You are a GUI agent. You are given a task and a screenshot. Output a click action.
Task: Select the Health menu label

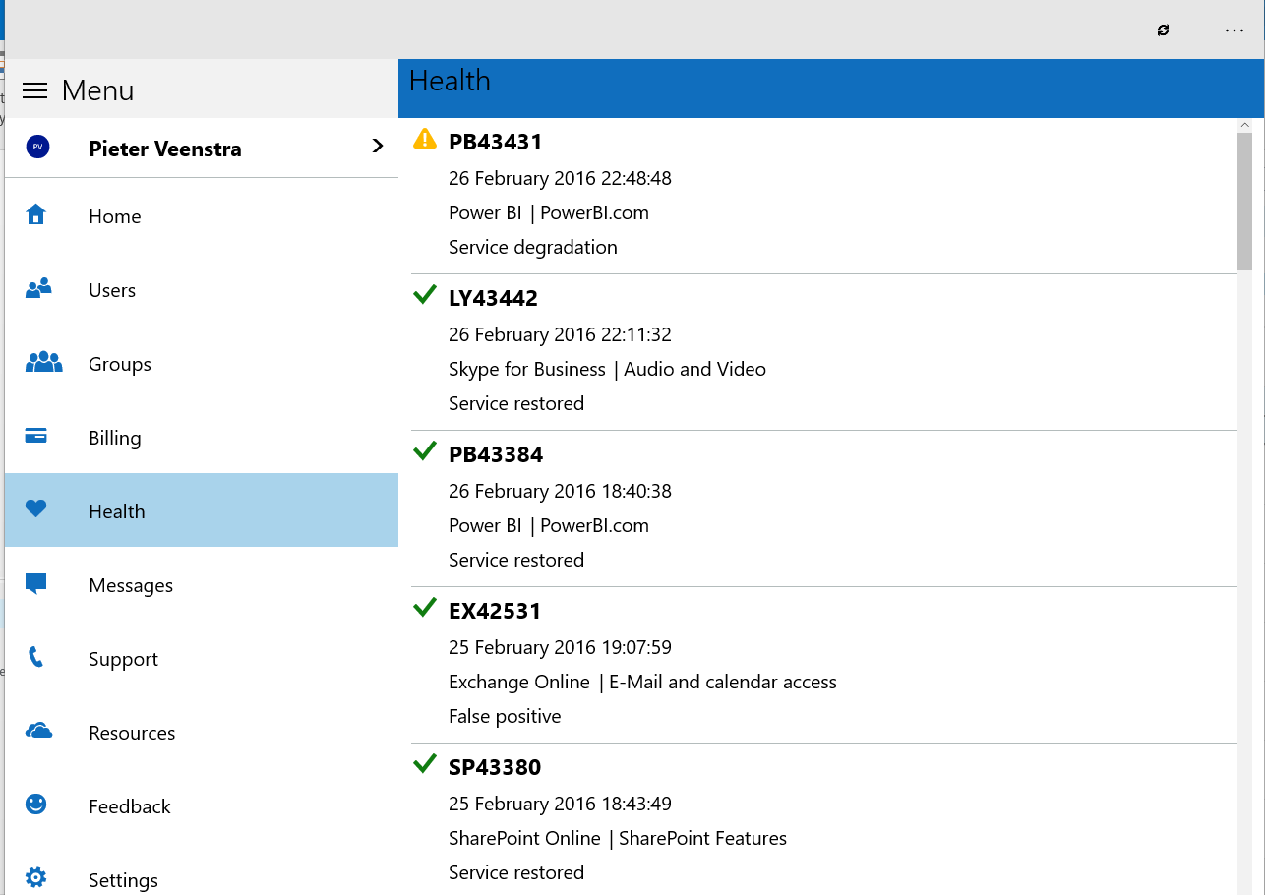(117, 512)
